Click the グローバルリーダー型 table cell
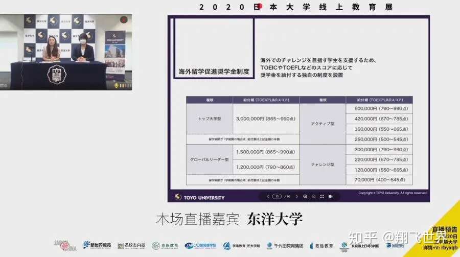Image resolution: width=460 pixels, height=257 pixels. (x=210, y=159)
